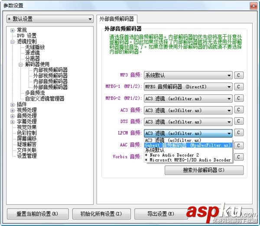Select 视觉效果 in the tree

point(27,127)
